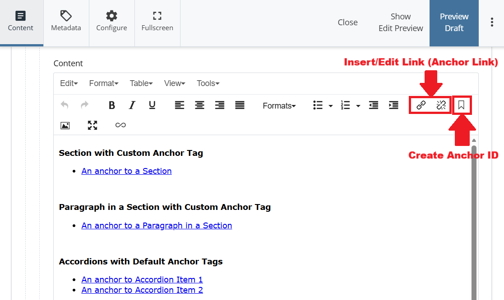Viewport: 504px width, 300px height.
Task: Justify text with the full-align icon
Action: [240, 105]
